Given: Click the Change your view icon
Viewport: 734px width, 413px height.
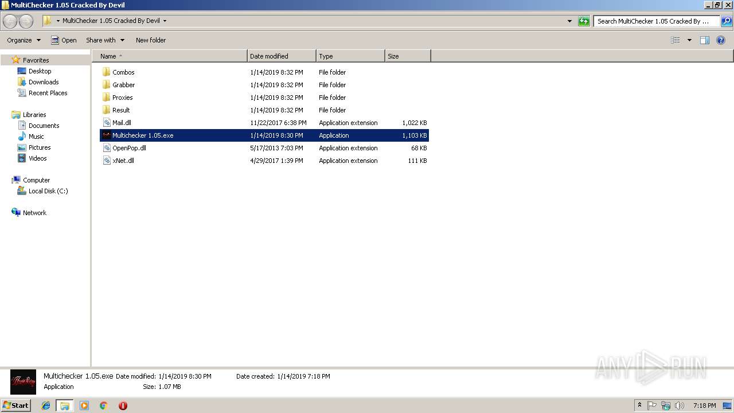Looking at the screenshot, I should coord(676,40).
